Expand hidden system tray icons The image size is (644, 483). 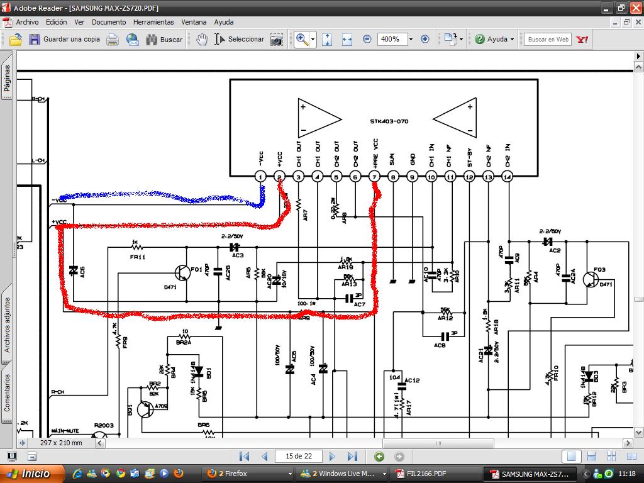[586, 474]
